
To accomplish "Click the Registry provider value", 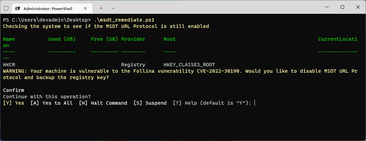I will (x=133, y=65).
